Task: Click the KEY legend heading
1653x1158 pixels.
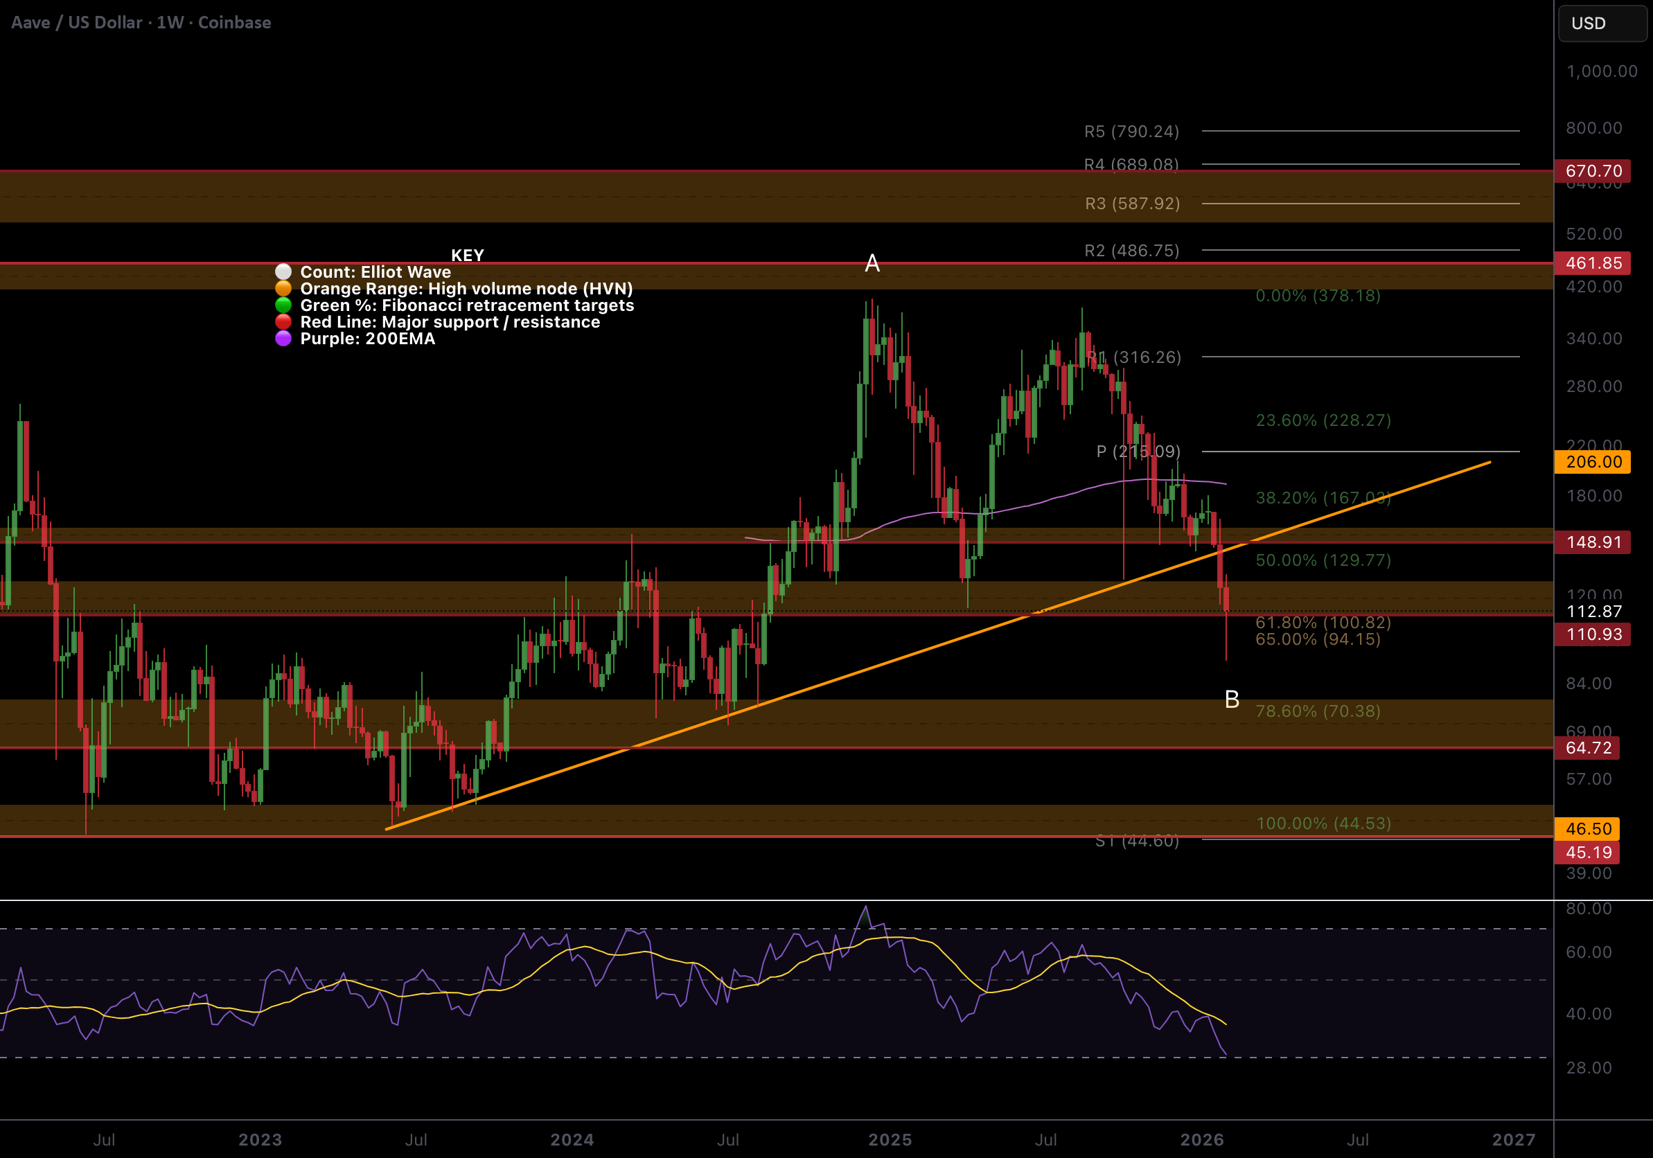Action: [x=467, y=256]
